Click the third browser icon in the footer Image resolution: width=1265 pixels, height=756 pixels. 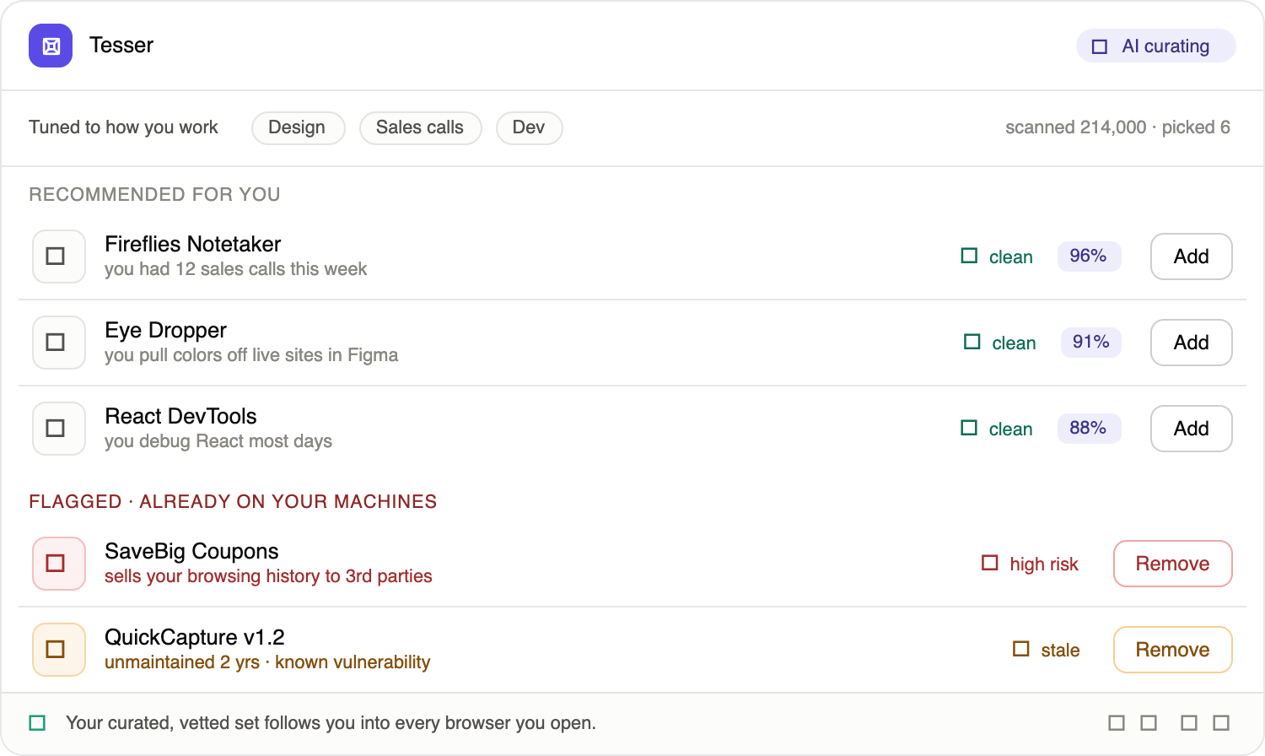tap(1189, 723)
